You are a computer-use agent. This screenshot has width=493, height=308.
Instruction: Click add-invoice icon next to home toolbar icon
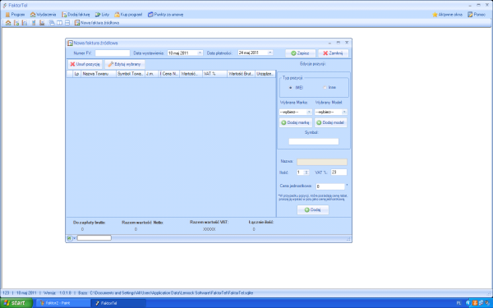click(x=16, y=23)
